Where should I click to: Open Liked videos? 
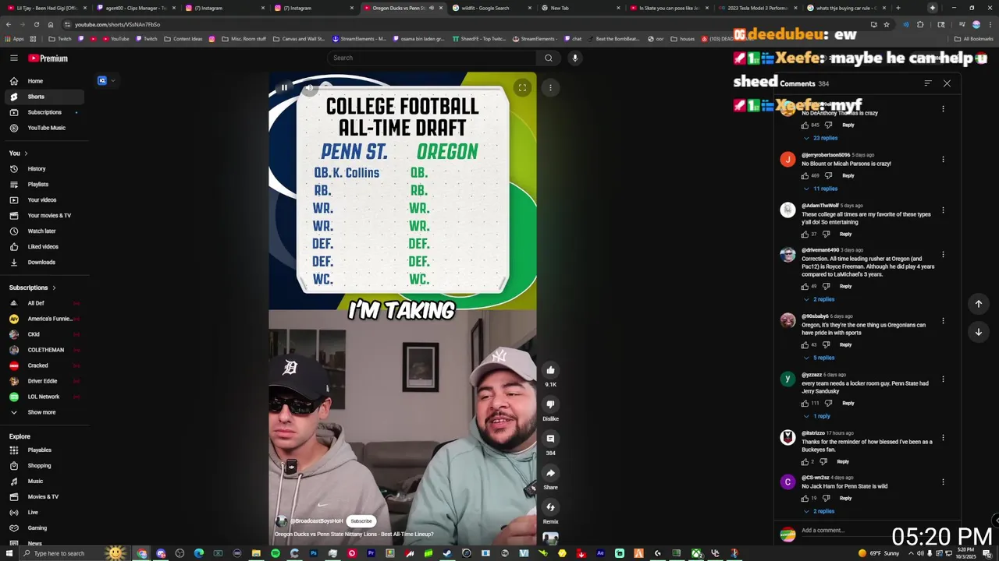[x=44, y=247]
